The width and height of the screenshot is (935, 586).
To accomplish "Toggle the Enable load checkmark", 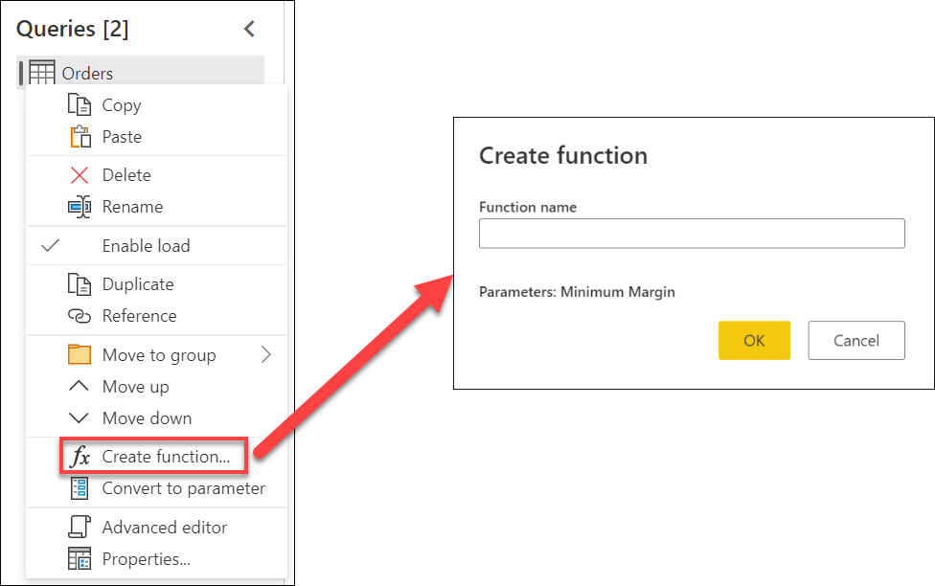I will [50, 245].
